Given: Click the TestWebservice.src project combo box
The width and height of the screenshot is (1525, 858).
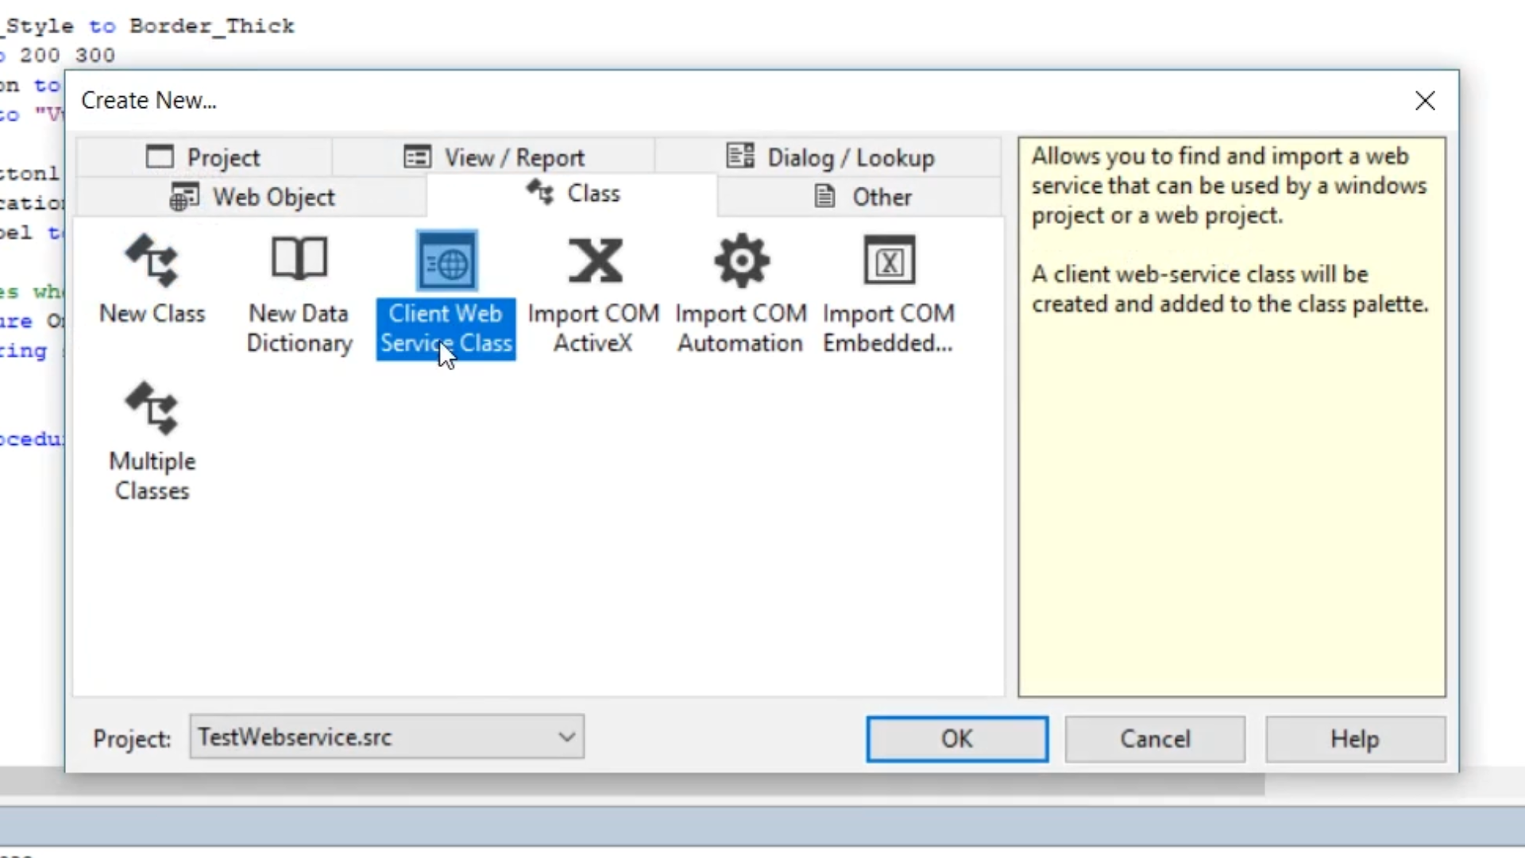Looking at the screenshot, I should point(373,737).
